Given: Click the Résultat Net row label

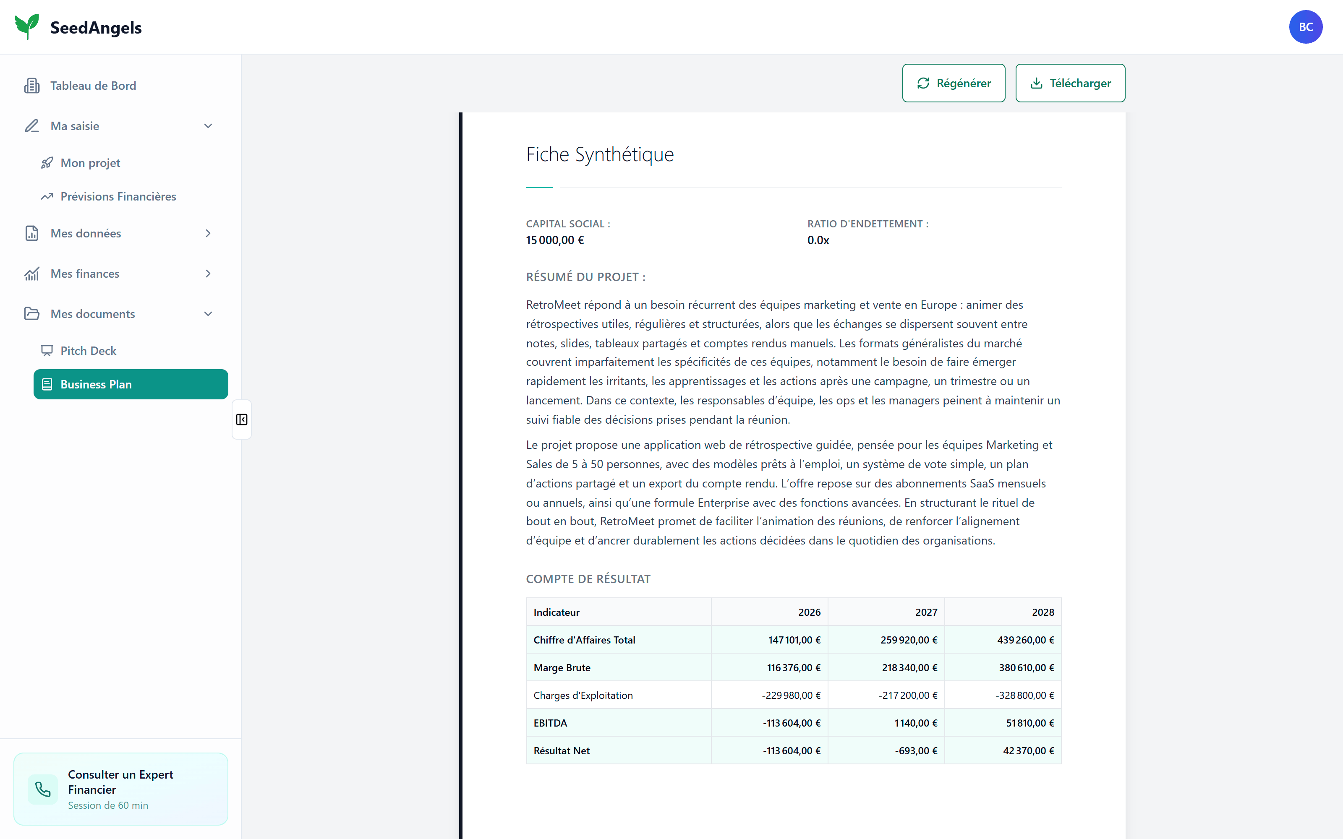Looking at the screenshot, I should pos(562,751).
